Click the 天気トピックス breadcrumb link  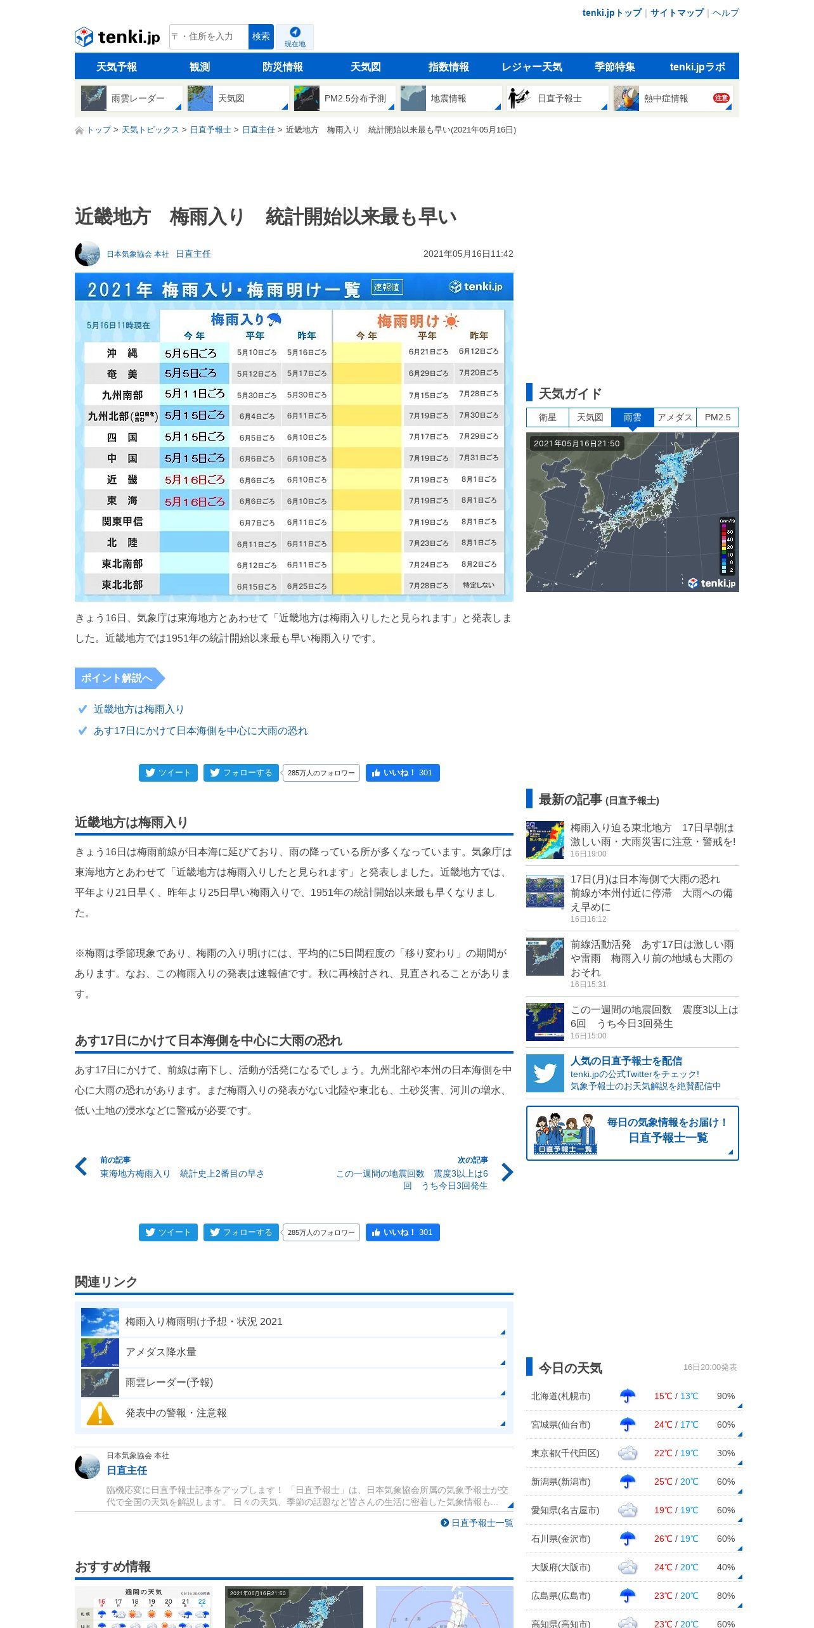150,130
